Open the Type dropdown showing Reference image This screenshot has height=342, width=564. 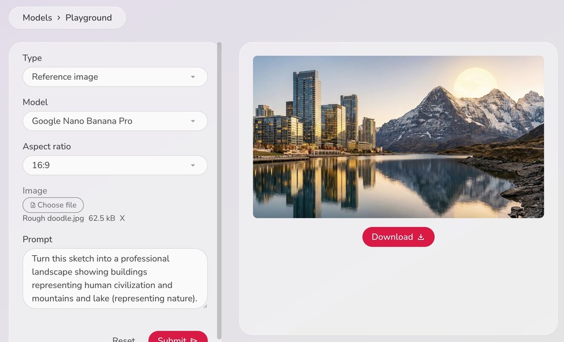click(x=115, y=77)
